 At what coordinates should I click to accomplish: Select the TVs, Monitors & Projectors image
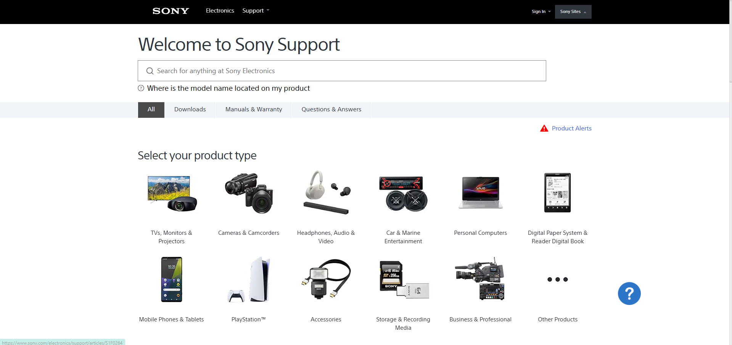coord(172,194)
